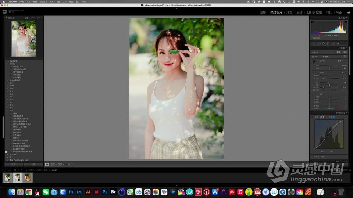This screenshot has height=198, width=353.
Task: Open the profile browser grid icon
Action: pyautogui.click(x=345, y=57)
